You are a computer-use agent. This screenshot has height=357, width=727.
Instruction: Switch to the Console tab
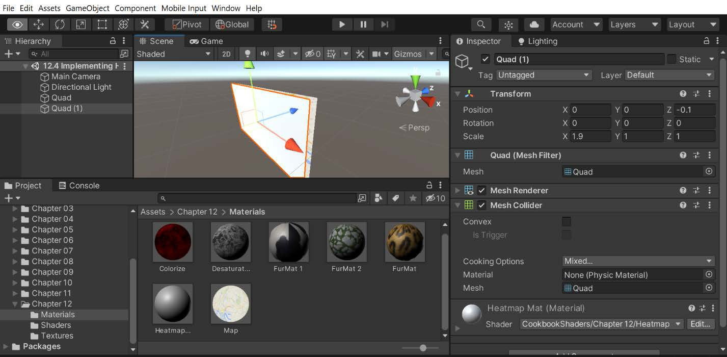click(79, 186)
